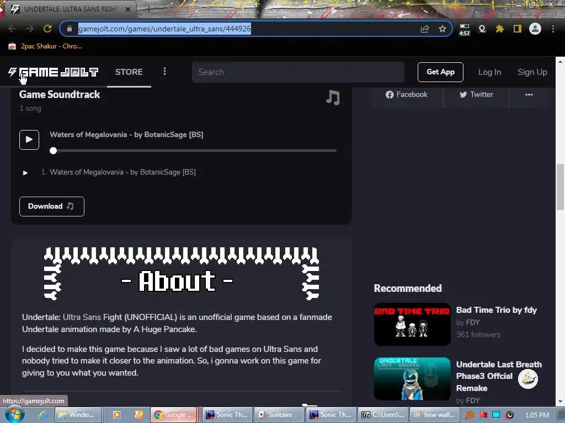Open the share more options ellipsis

tap(529, 95)
